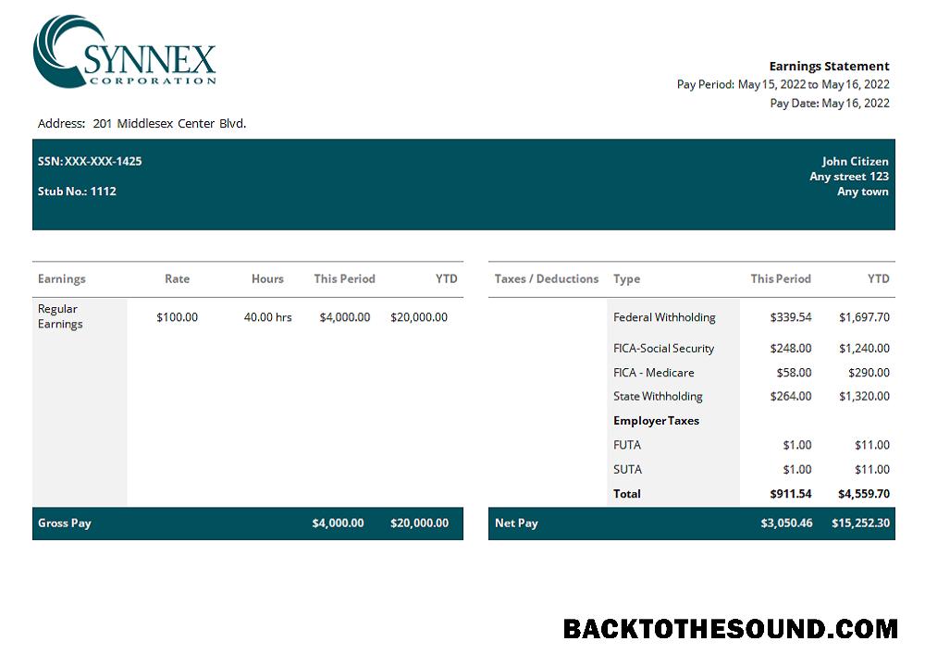
Task: Click the 'SUTA' row label
Action: pos(628,470)
